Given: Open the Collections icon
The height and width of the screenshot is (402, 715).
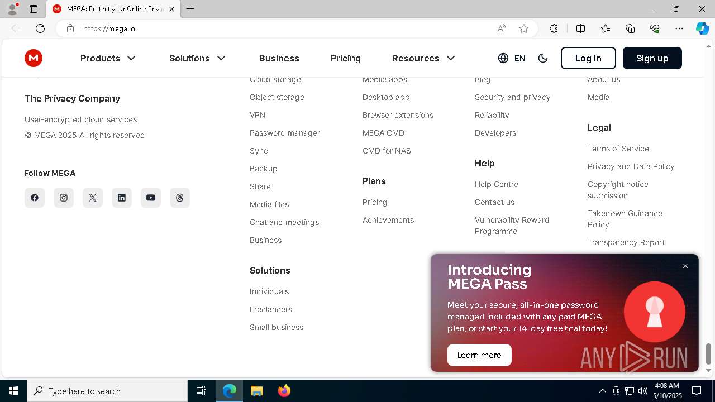Looking at the screenshot, I should [x=630, y=28].
